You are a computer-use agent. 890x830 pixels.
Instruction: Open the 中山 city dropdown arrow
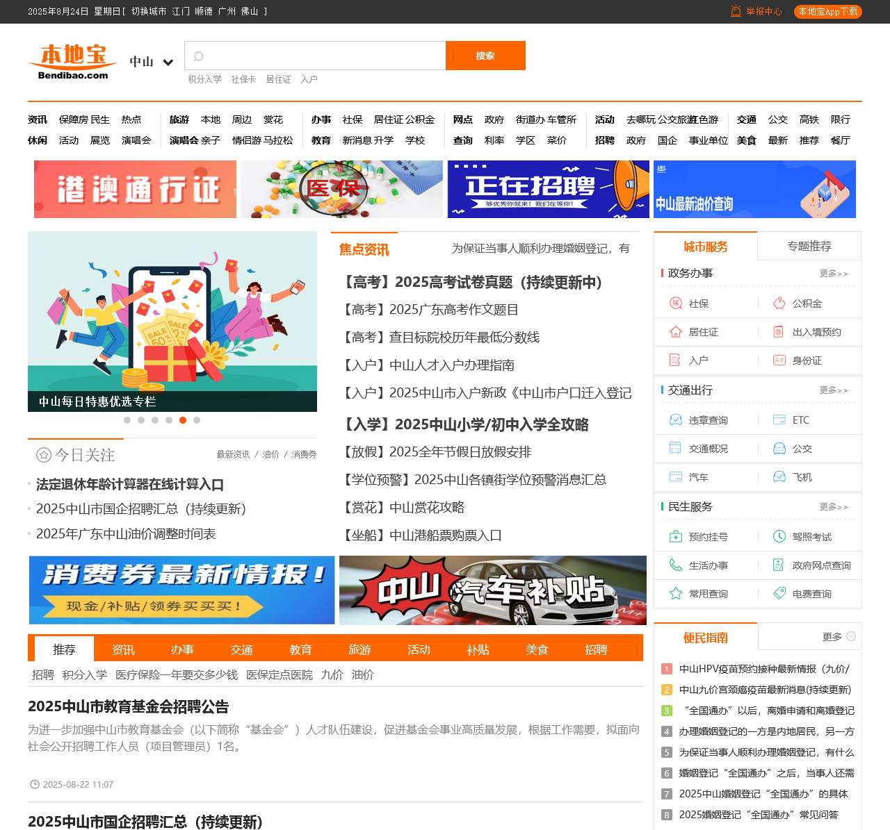[168, 63]
